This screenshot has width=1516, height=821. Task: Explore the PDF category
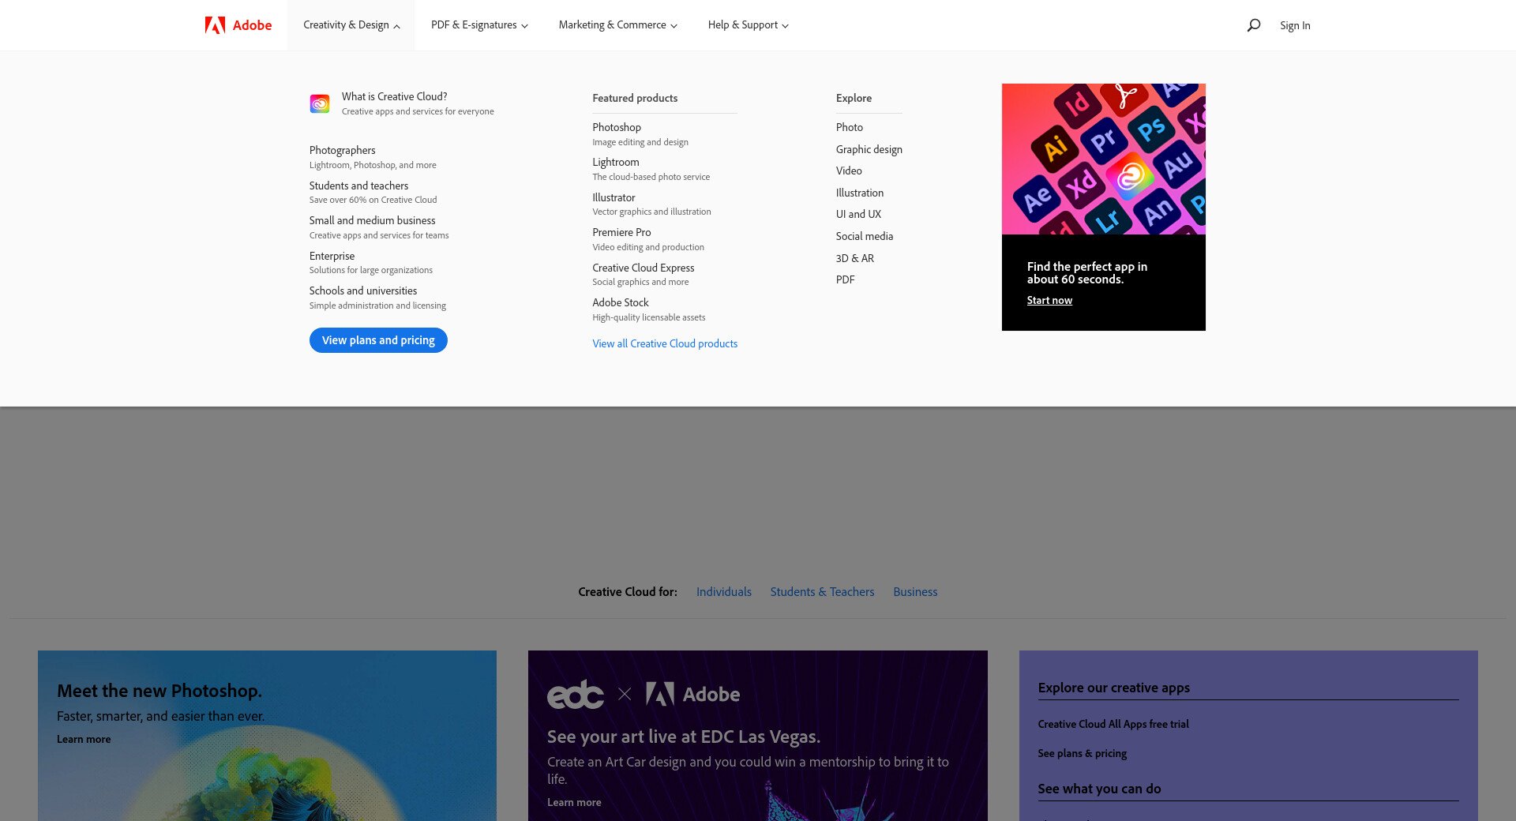(x=846, y=279)
